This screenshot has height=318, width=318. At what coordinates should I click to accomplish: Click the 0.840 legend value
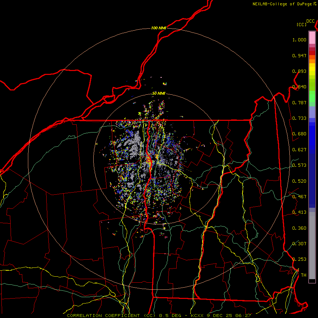pos(299,87)
